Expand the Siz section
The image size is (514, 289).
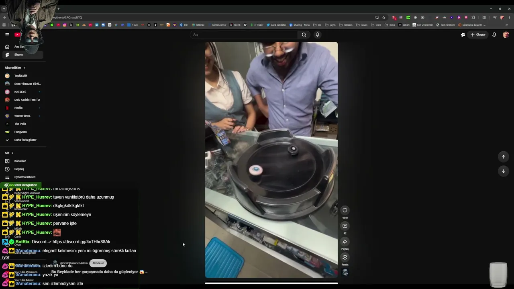tap(9, 153)
